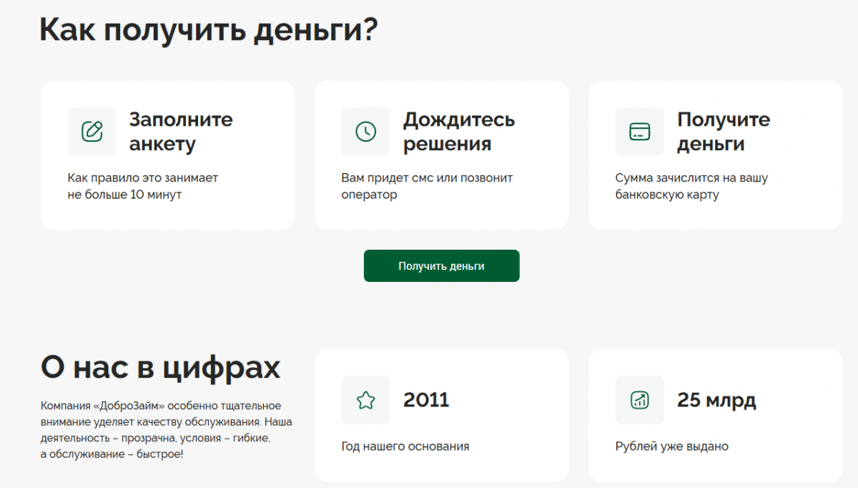Screen dimensions: 858x488
Task: Select the Получите деньги card title
Action: coord(723,132)
